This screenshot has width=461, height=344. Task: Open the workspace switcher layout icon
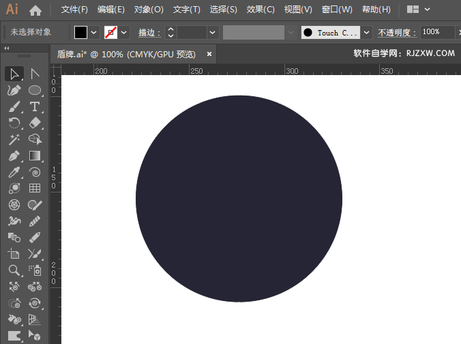click(x=413, y=10)
